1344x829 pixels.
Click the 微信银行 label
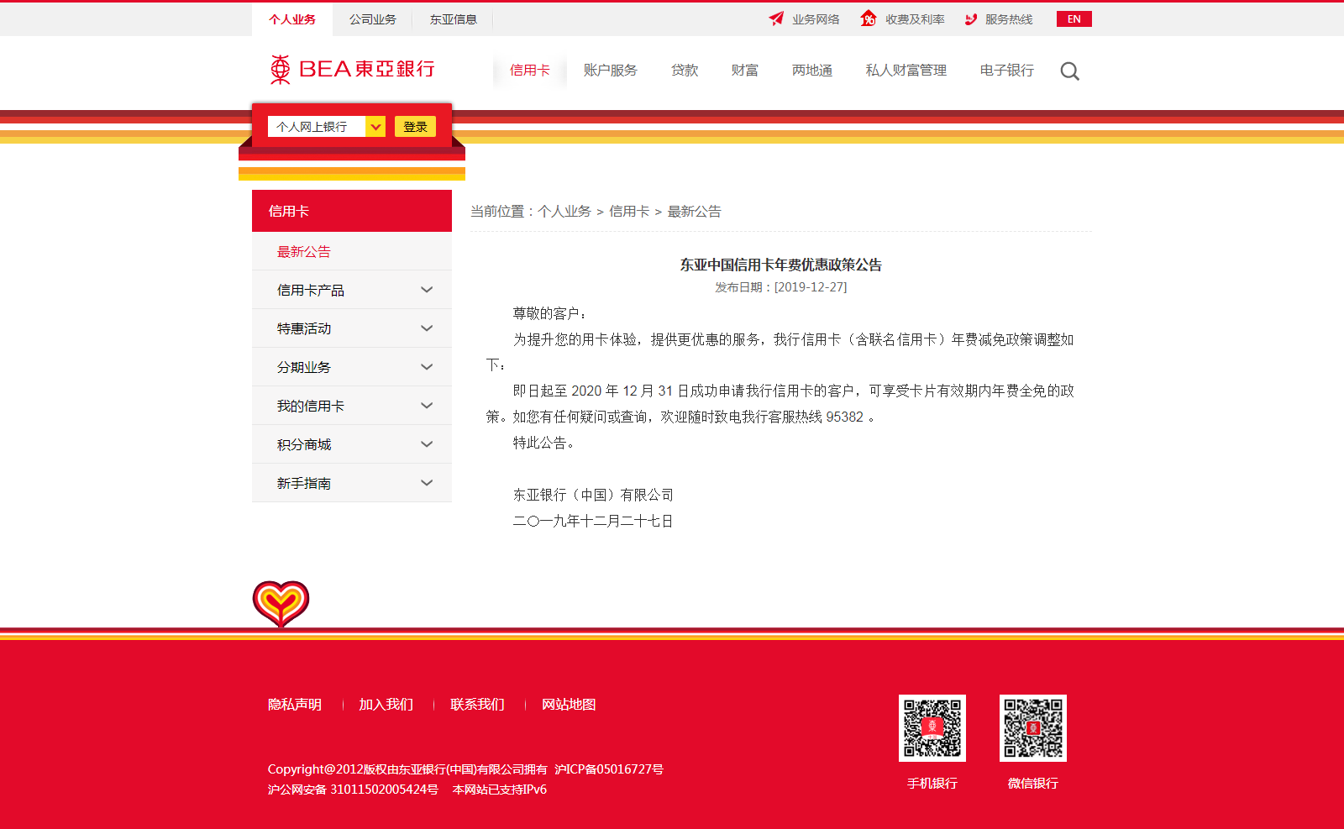1033,784
